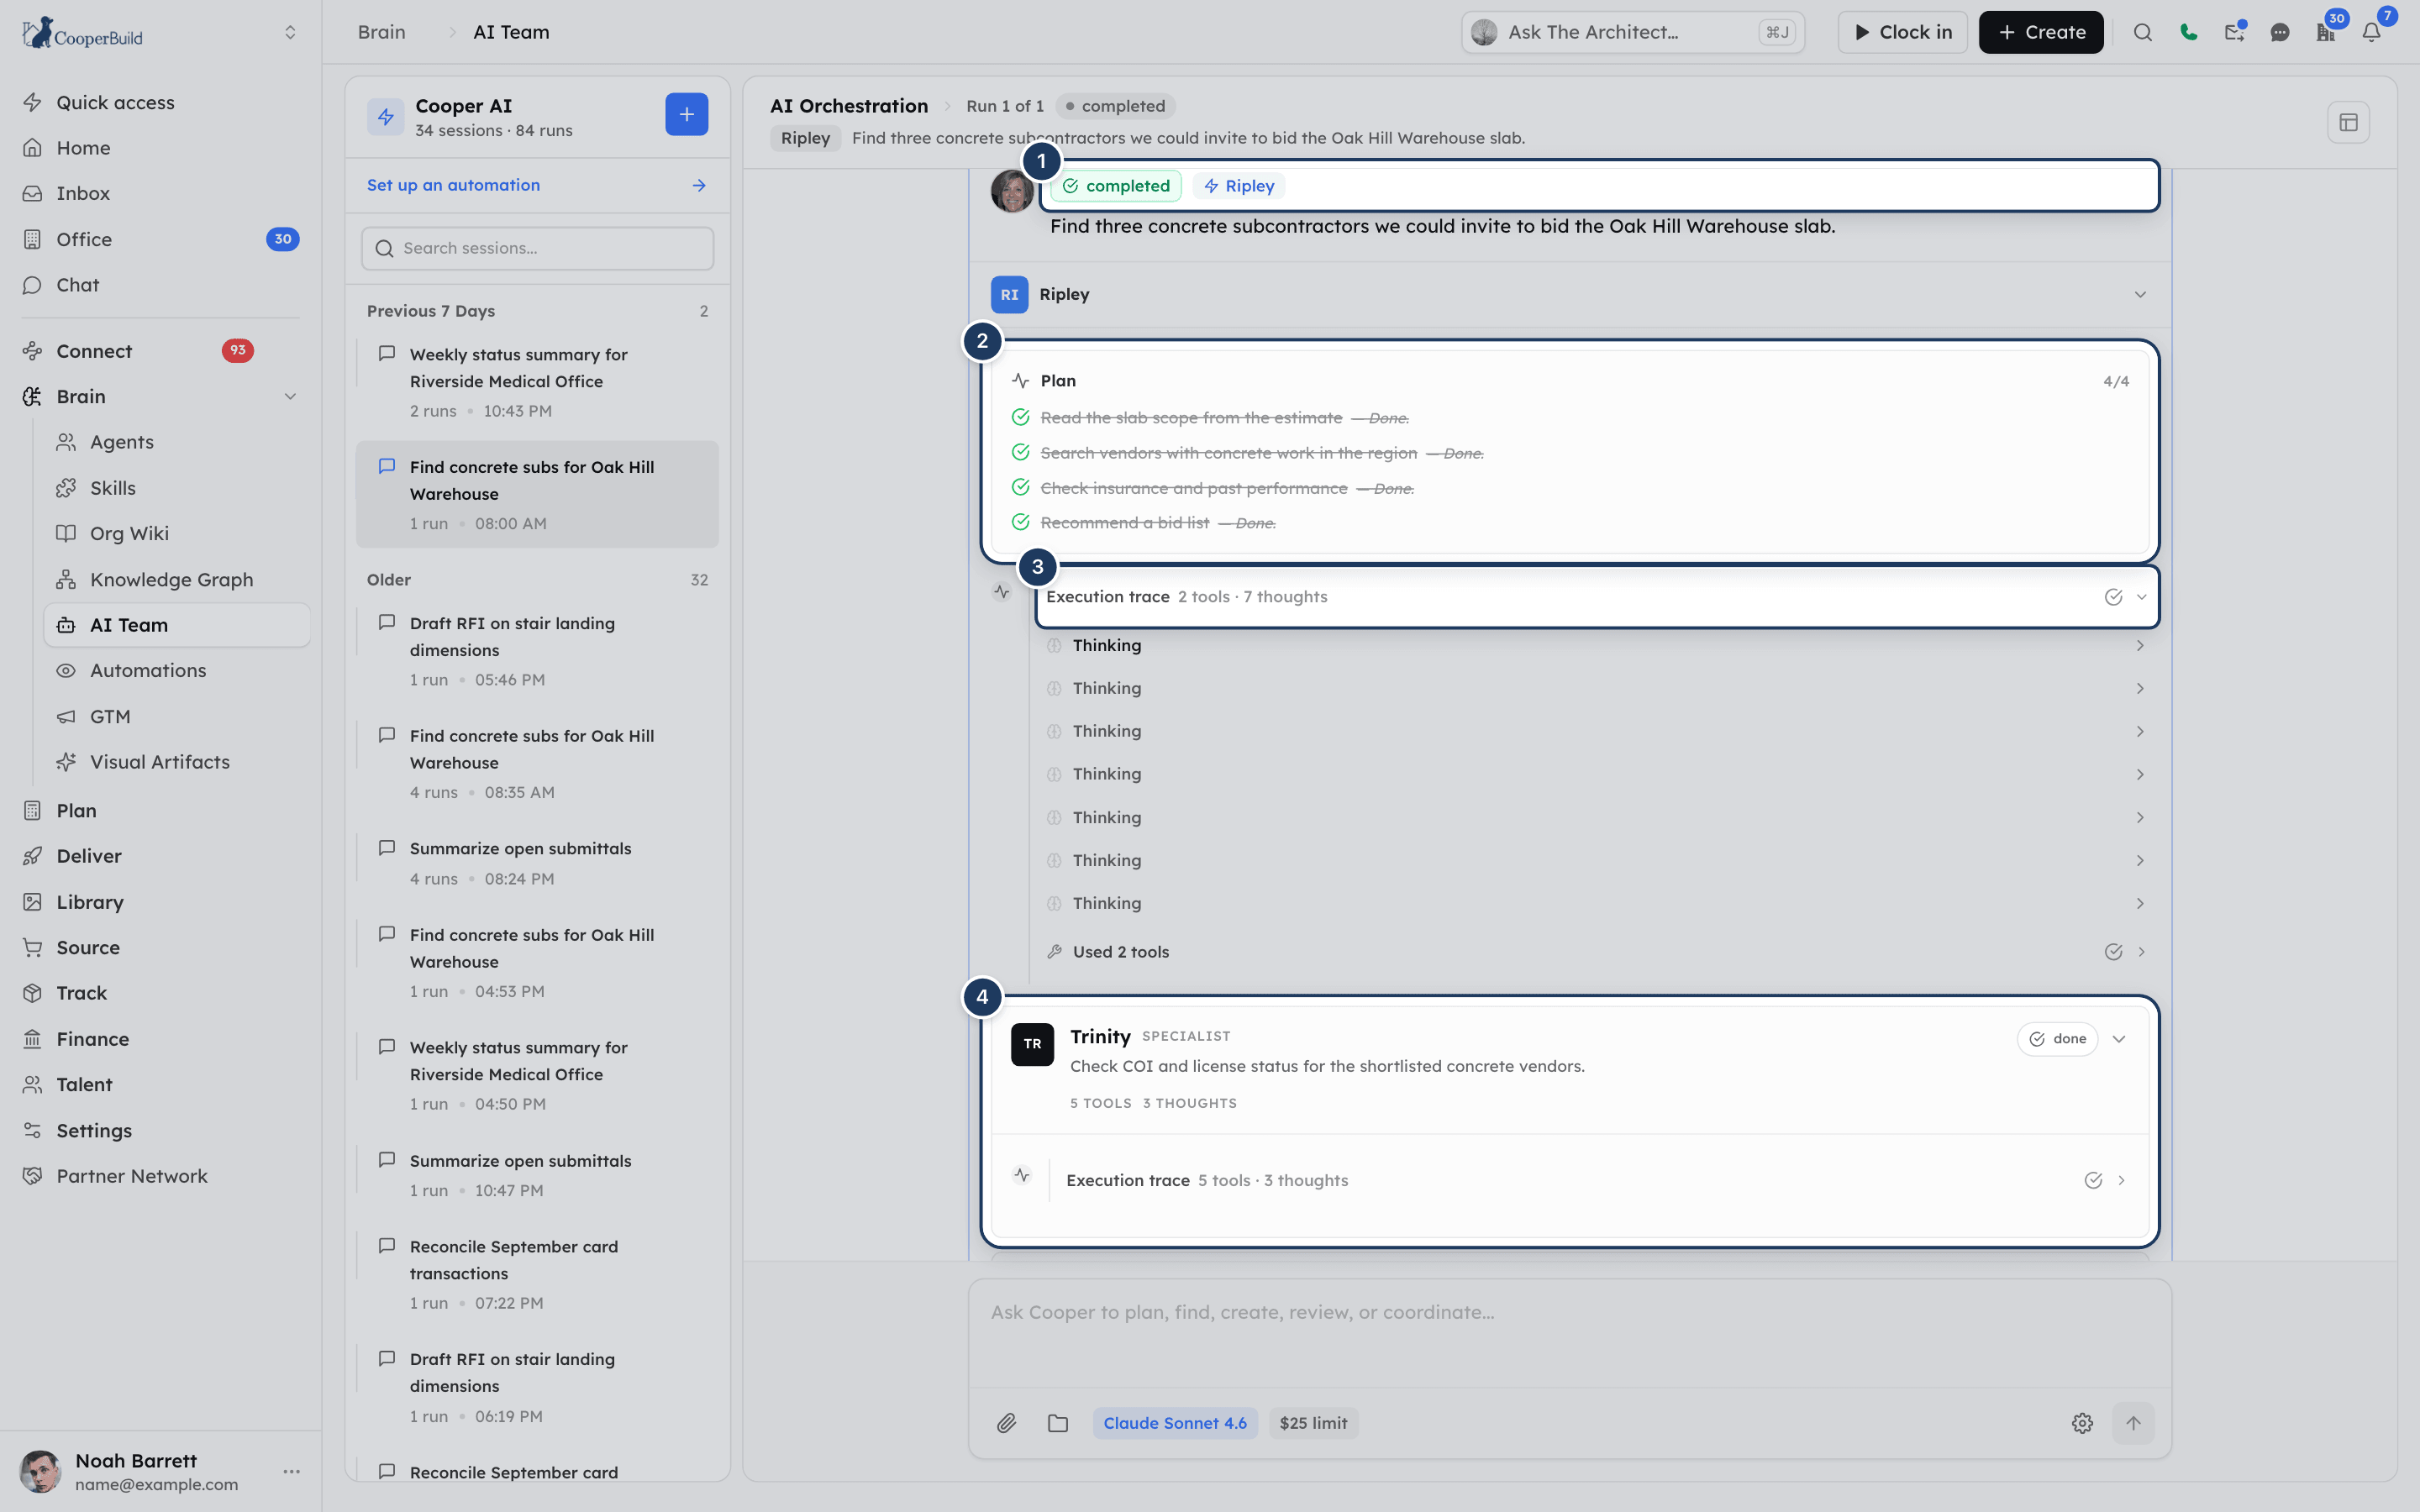Open the workspace switcher next to CooperBuild

pyautogui.click(x=290, y=32)
